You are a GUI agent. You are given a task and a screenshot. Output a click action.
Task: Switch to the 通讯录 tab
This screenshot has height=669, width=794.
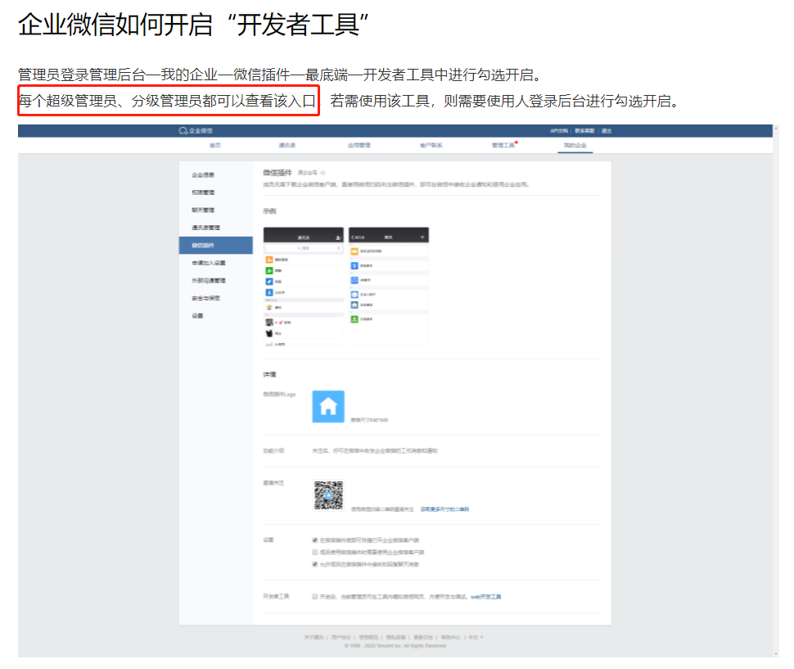pyautogui.click(x=287, y=146)
